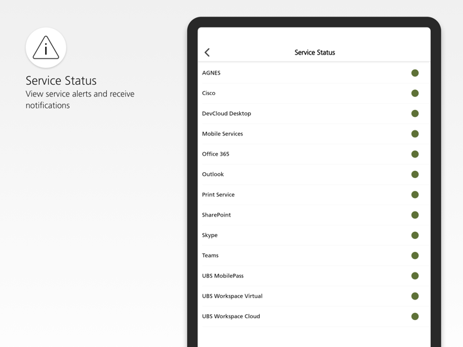Select the Print Service list item

coord(218,195)
